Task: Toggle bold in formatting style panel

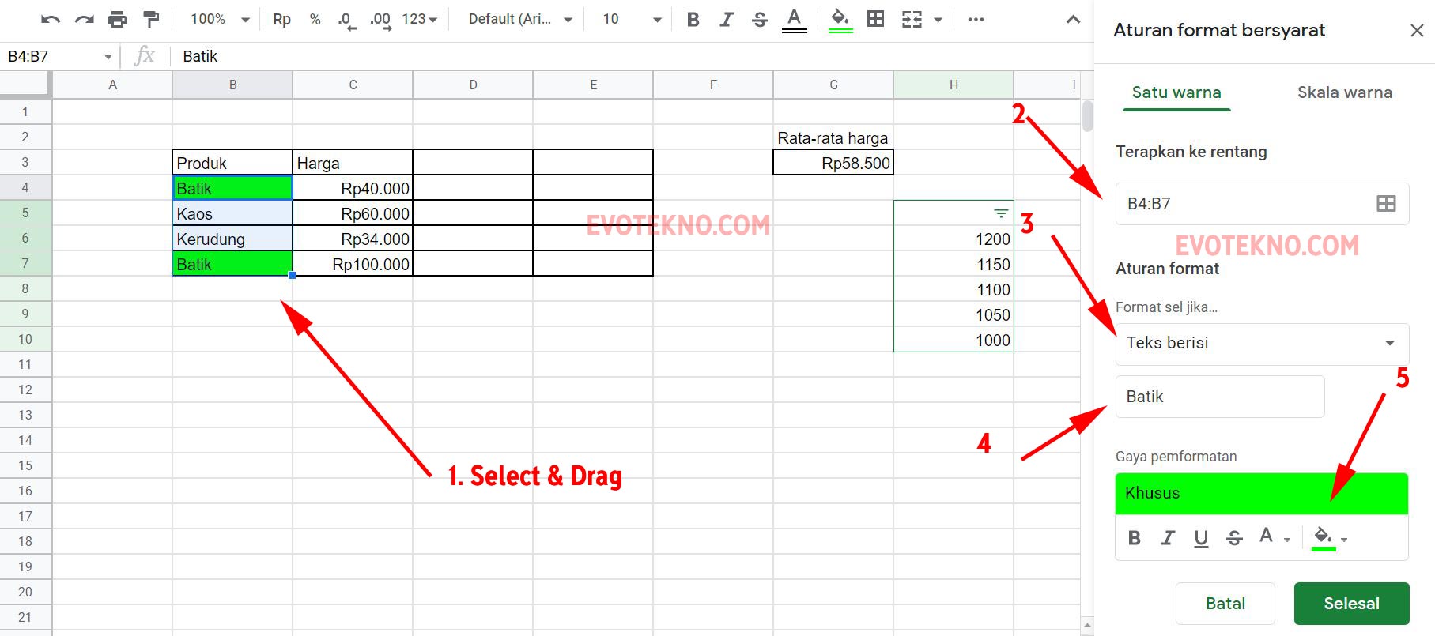Action: [1135, 538]
